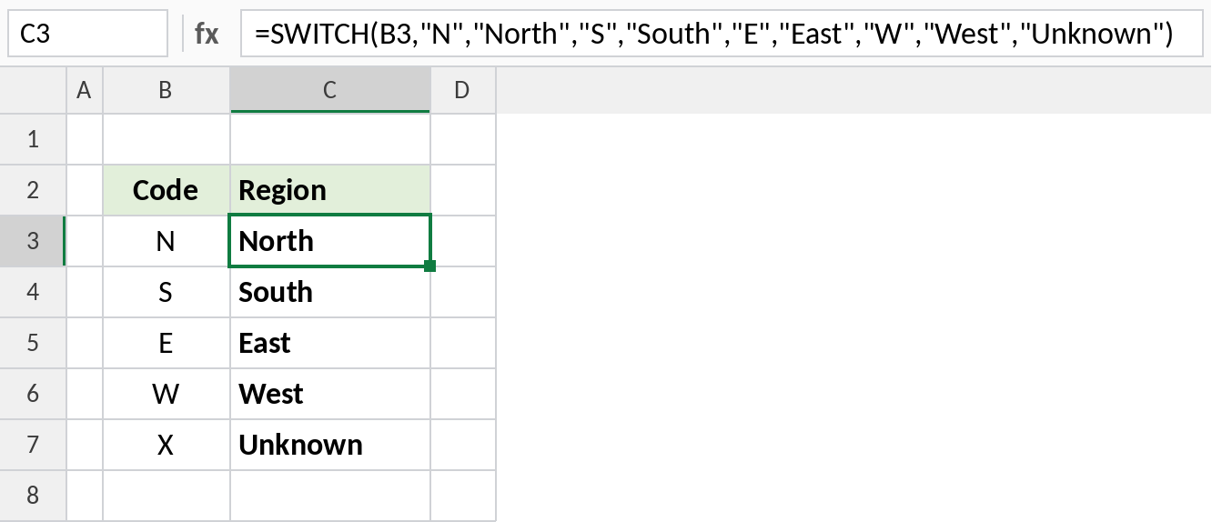Select row 4 header
This screenshot has height=522, width=1212.
[34, 292]
